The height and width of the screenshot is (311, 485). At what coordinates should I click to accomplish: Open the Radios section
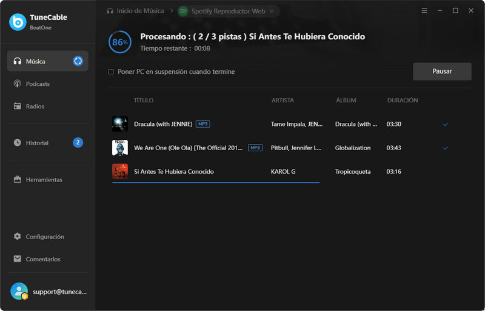[x=48, y=106]
